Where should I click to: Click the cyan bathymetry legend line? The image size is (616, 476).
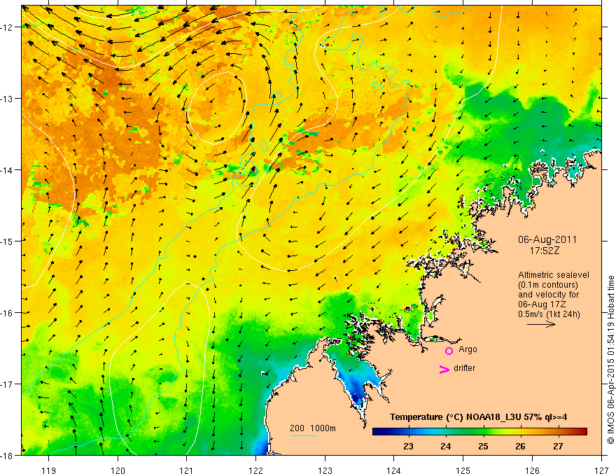304,435
